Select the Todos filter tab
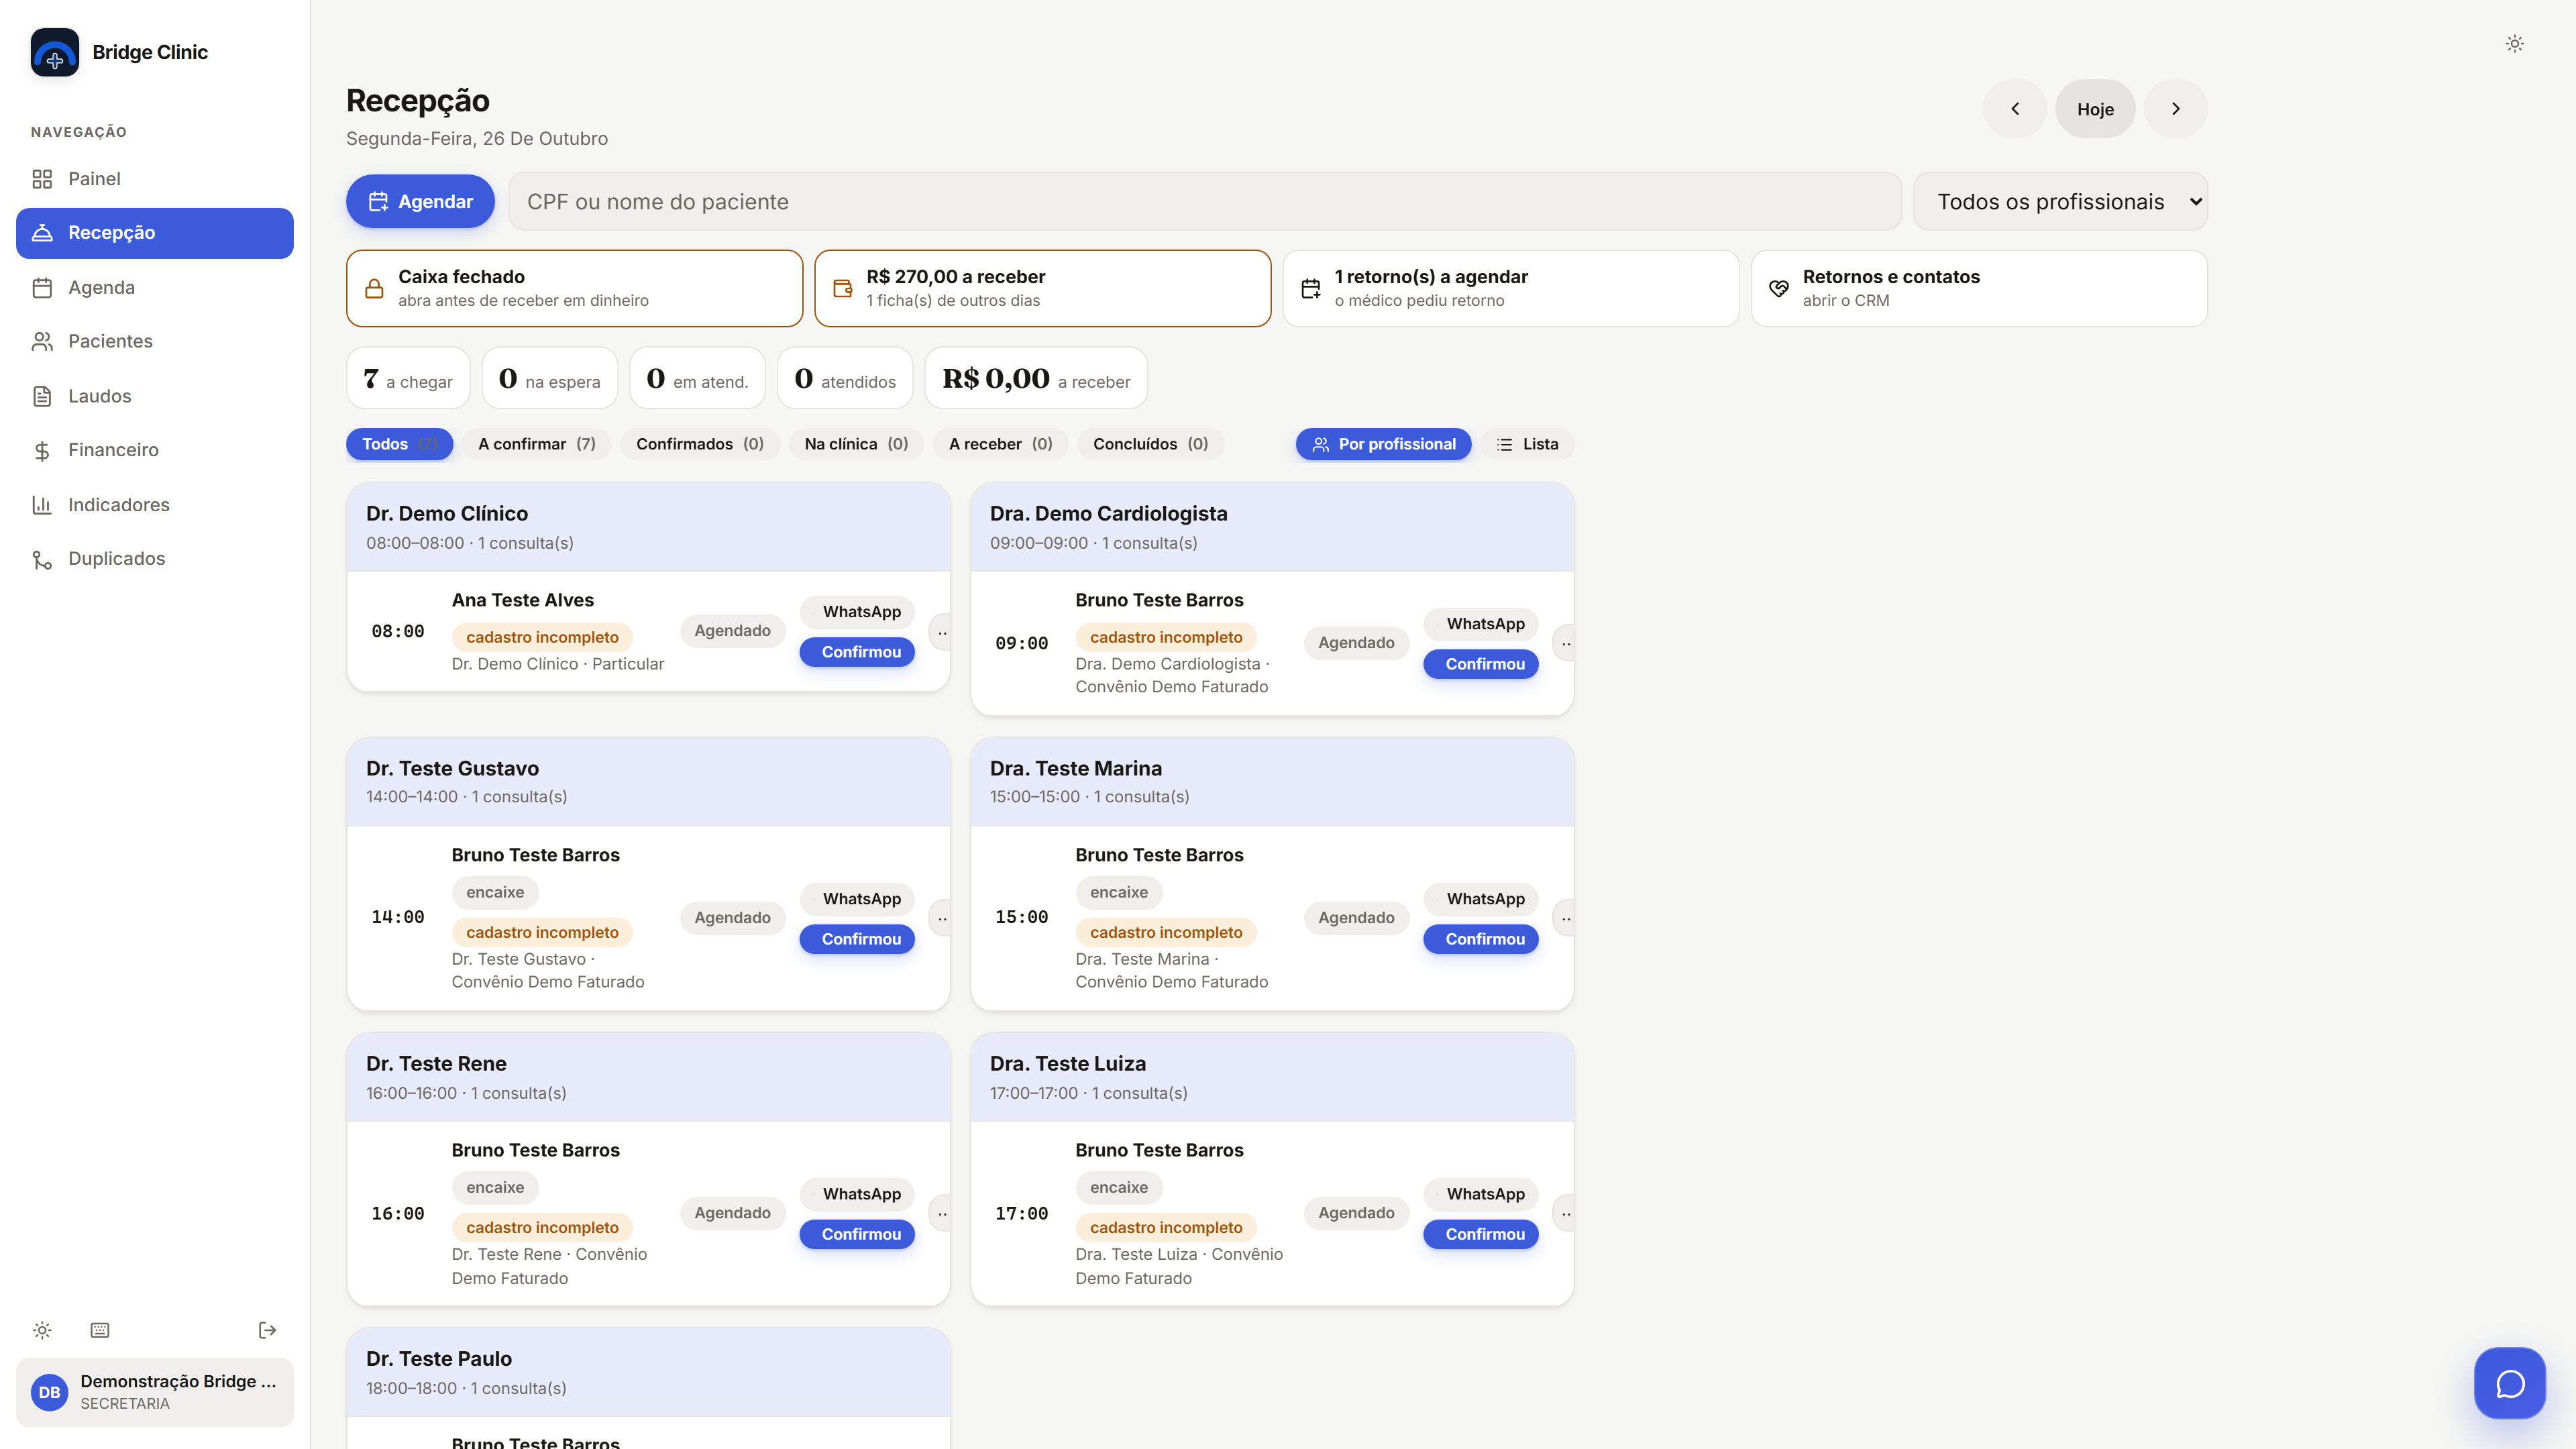The width and height of the screenshot is (2576, 1449). click(x=399, y=444)
